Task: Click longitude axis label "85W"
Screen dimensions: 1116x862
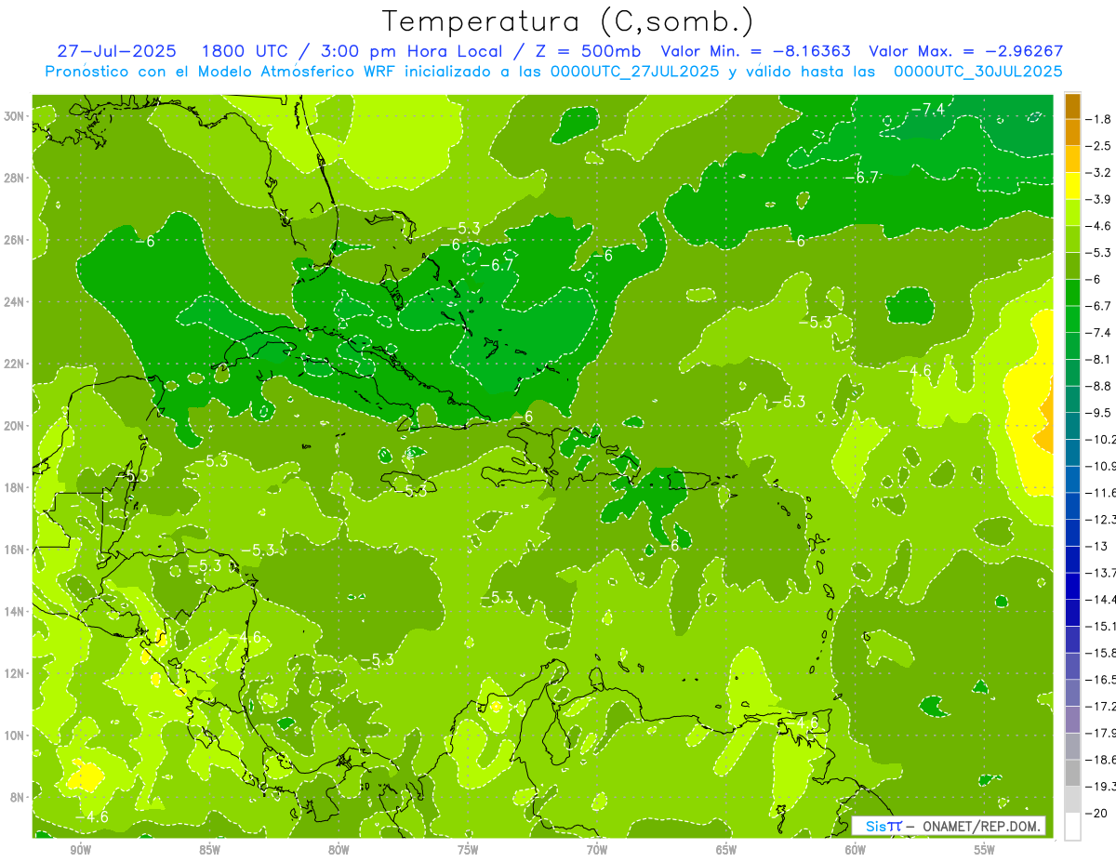Action: (209, 850)
